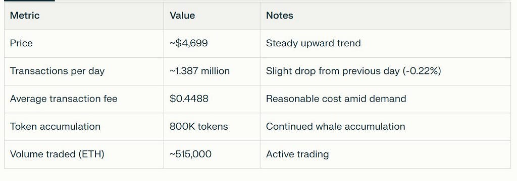Click the Notes column header
The width and height of the screenshot is (517, 181).
point(280,16)
